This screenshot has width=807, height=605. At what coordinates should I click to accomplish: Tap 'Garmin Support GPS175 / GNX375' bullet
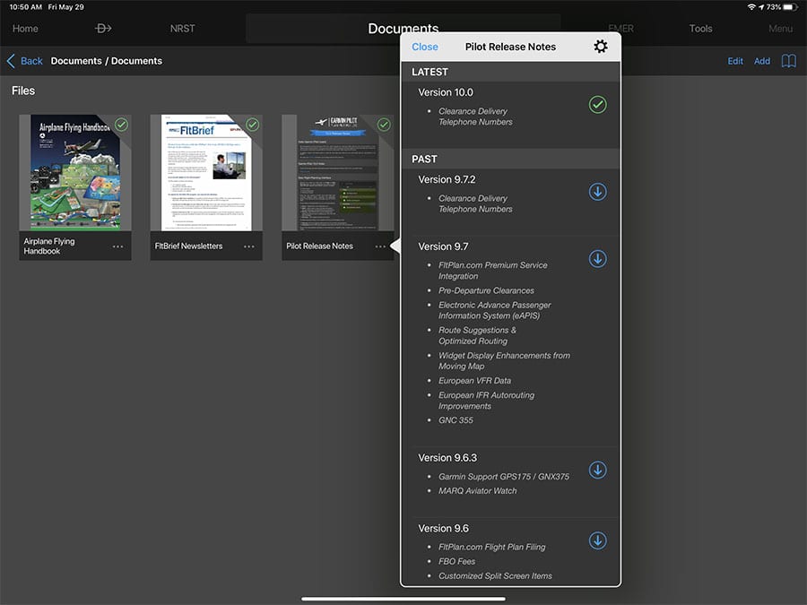point(503,477)
